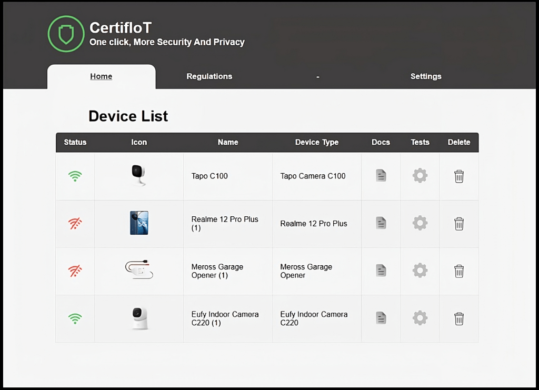Go to the Home tab
The image size is (539, 390).
pyautogui.click(x=101, y=76)
